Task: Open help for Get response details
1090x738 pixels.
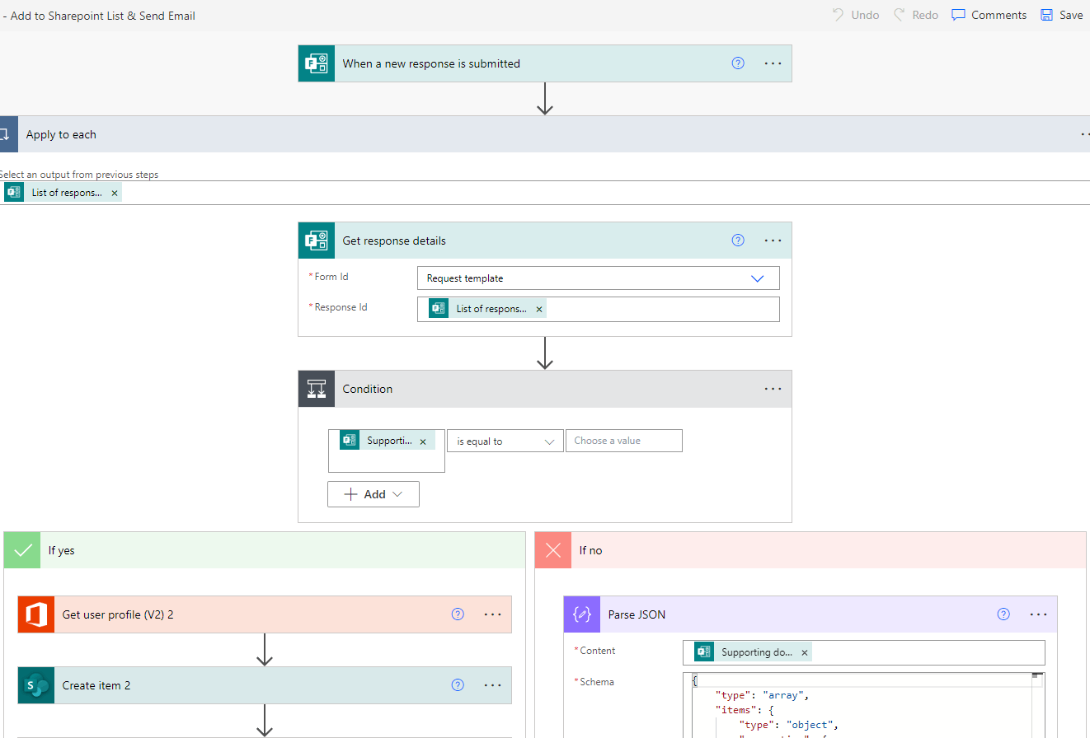Action: click(x=738, y=241)
